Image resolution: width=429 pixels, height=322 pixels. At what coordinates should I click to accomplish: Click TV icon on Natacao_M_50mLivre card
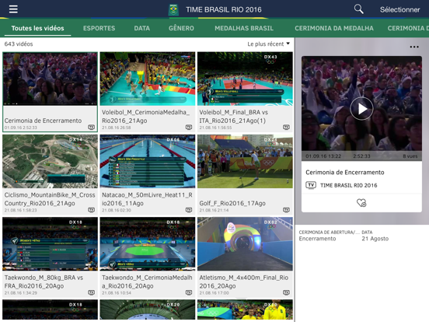(189, 210)
